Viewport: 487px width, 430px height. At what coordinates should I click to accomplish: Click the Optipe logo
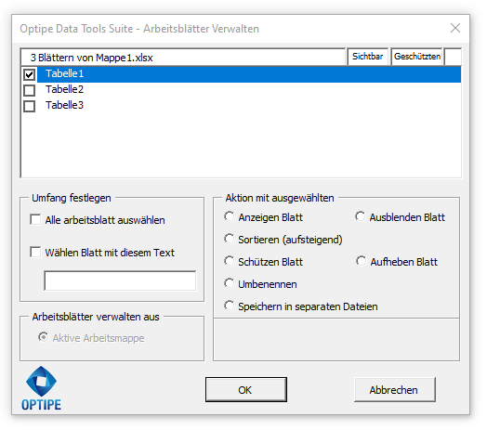pyautogui.click(x=41, y=388)
